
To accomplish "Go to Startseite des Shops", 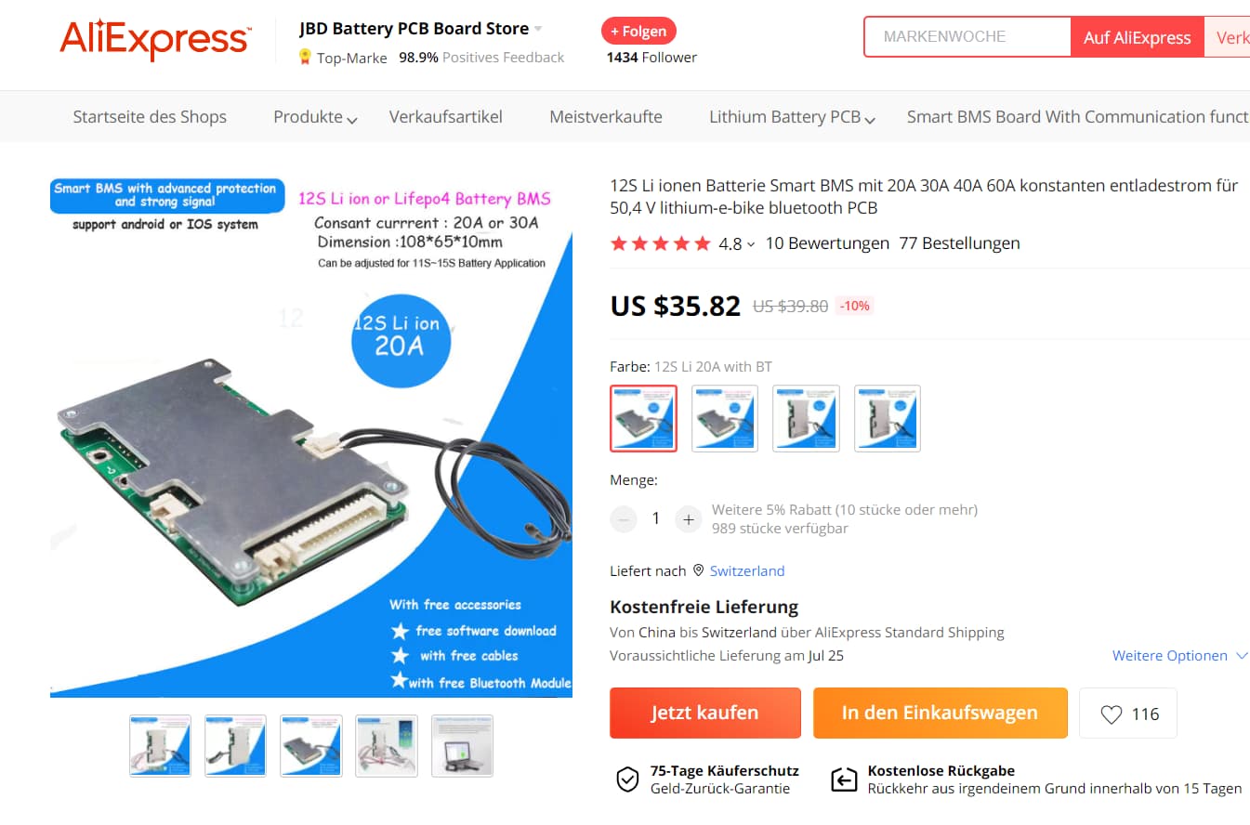I will pos(150,116).
